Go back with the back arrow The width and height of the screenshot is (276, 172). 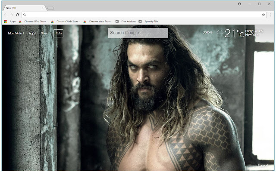6,15
